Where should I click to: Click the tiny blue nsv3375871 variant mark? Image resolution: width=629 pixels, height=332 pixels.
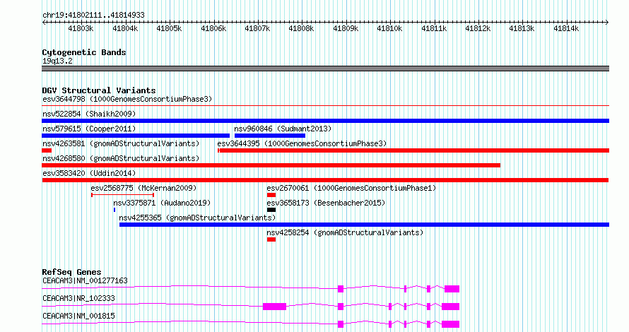pyautogui.click(x=114, y=210)
